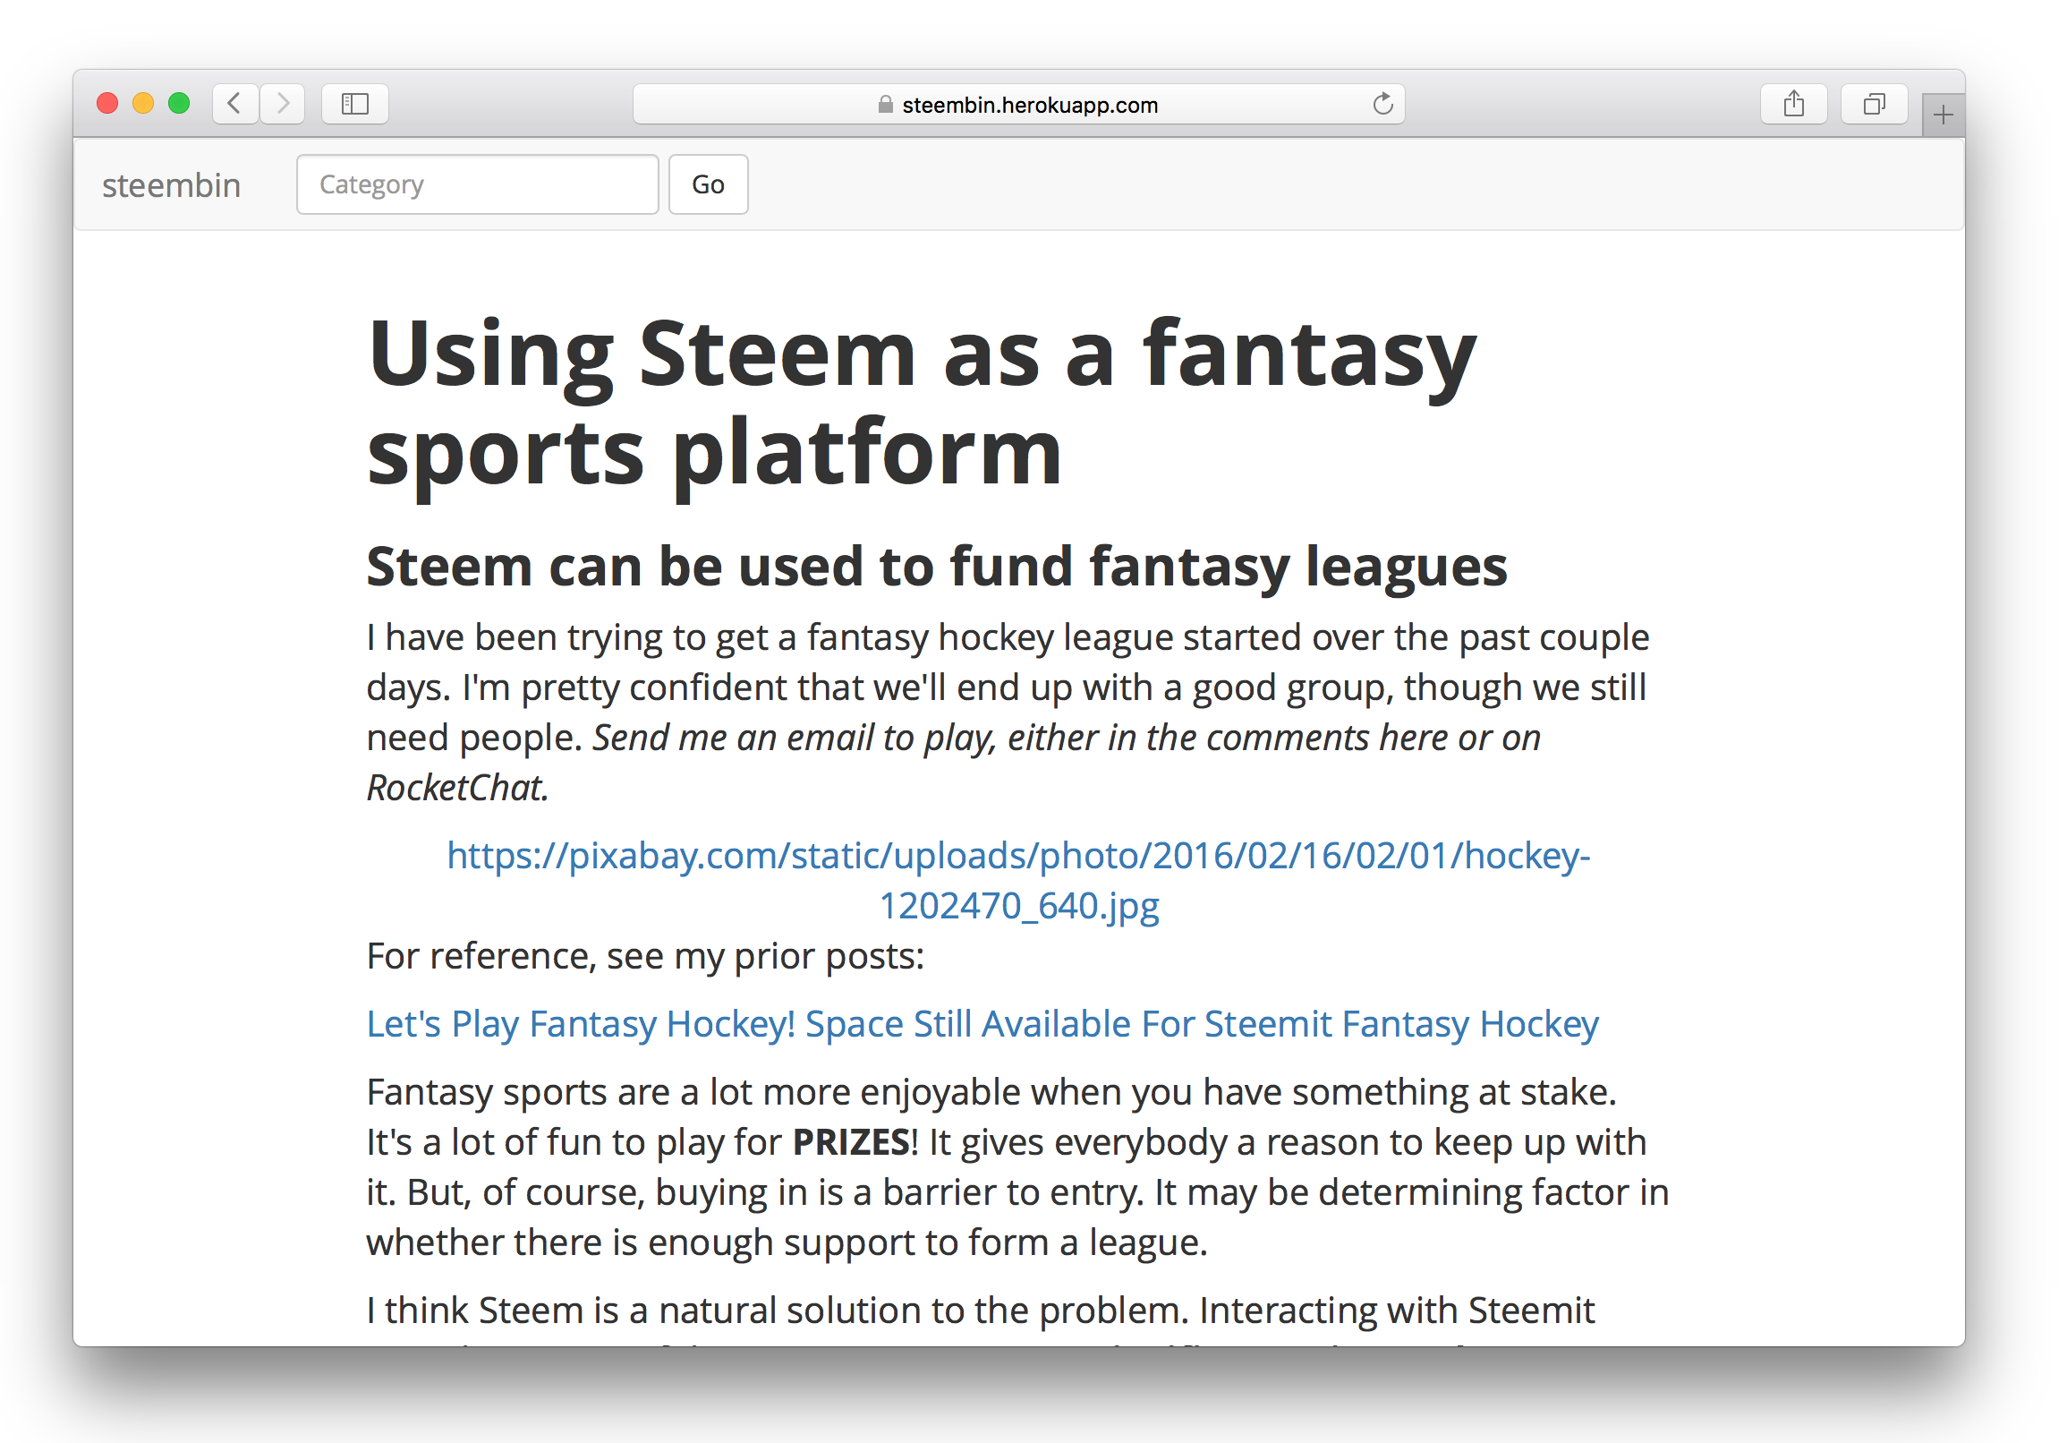Reload the page with refresh icon

coord(1382,105)
